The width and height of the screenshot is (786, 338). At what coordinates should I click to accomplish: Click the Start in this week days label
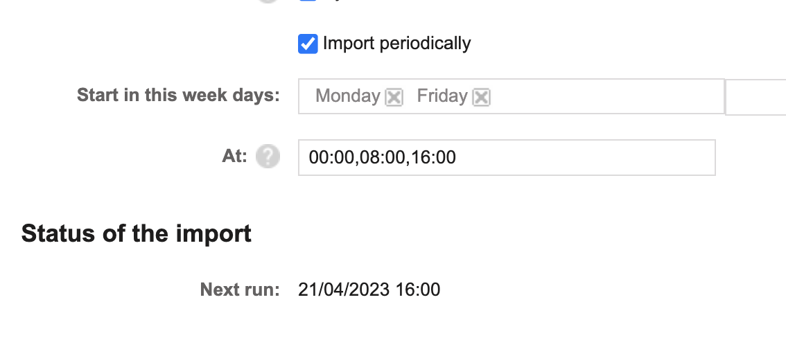click(x=178, y=95)
